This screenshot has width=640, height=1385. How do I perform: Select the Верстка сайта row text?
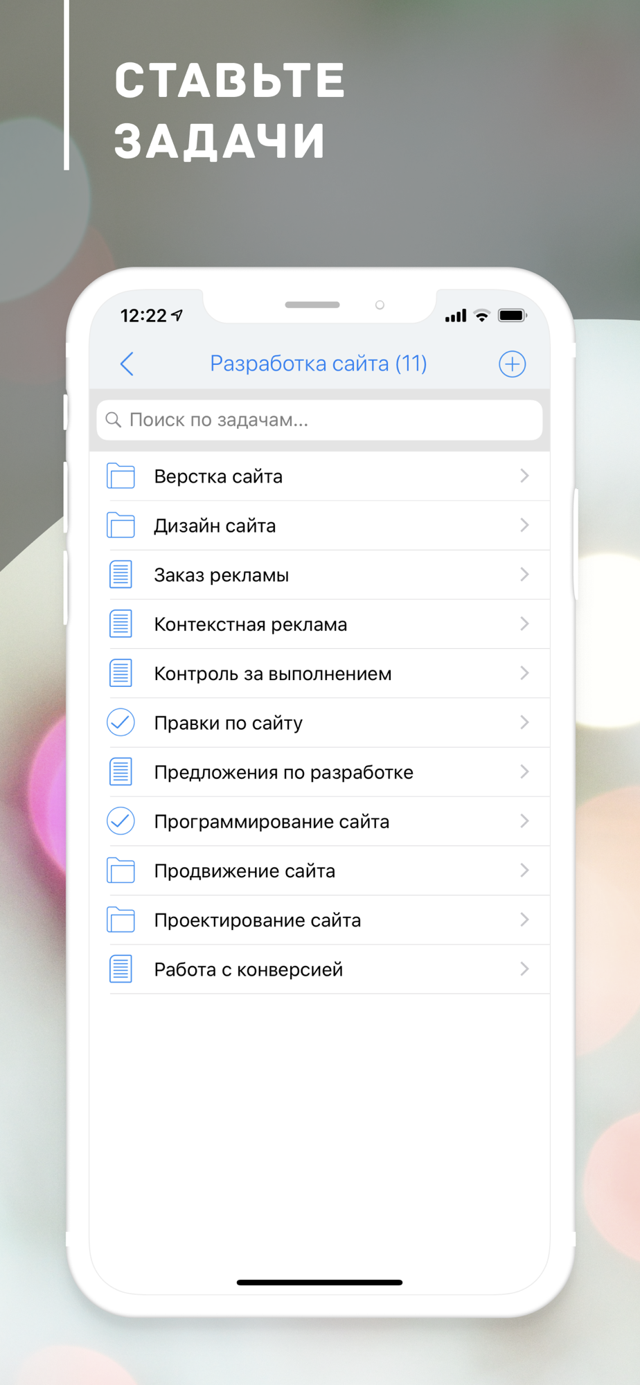(218, 476)
